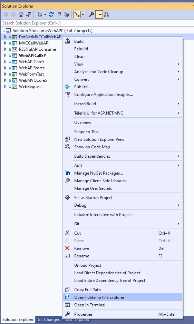Viewport: 194px width, 324px height.
Task: Toggle the Preview Selected Items button
Action: (x=99, y=14)
